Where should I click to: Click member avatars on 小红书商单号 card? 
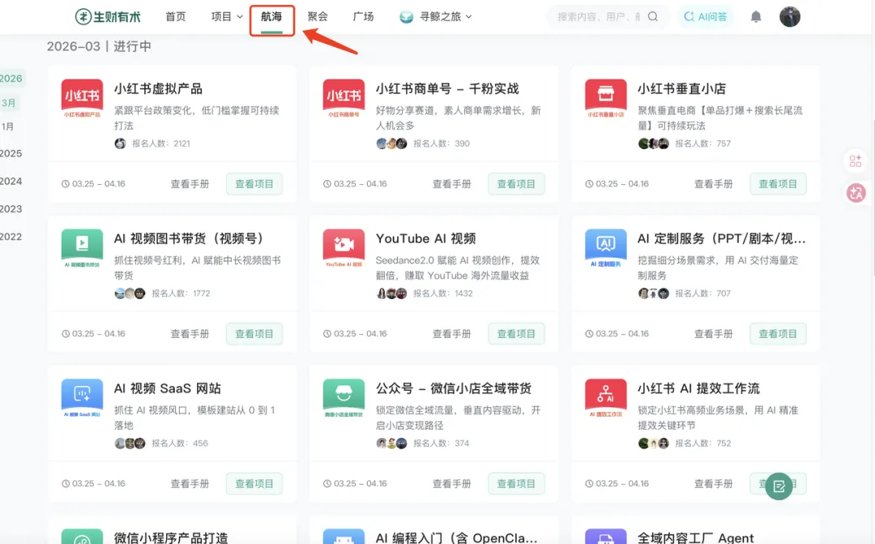click(391, 143)
